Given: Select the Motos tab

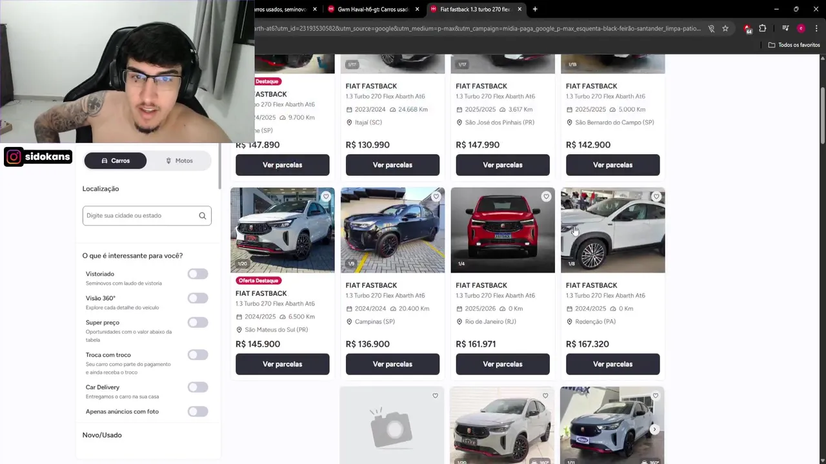Looking at the screenshot, I should coord(179,160).
